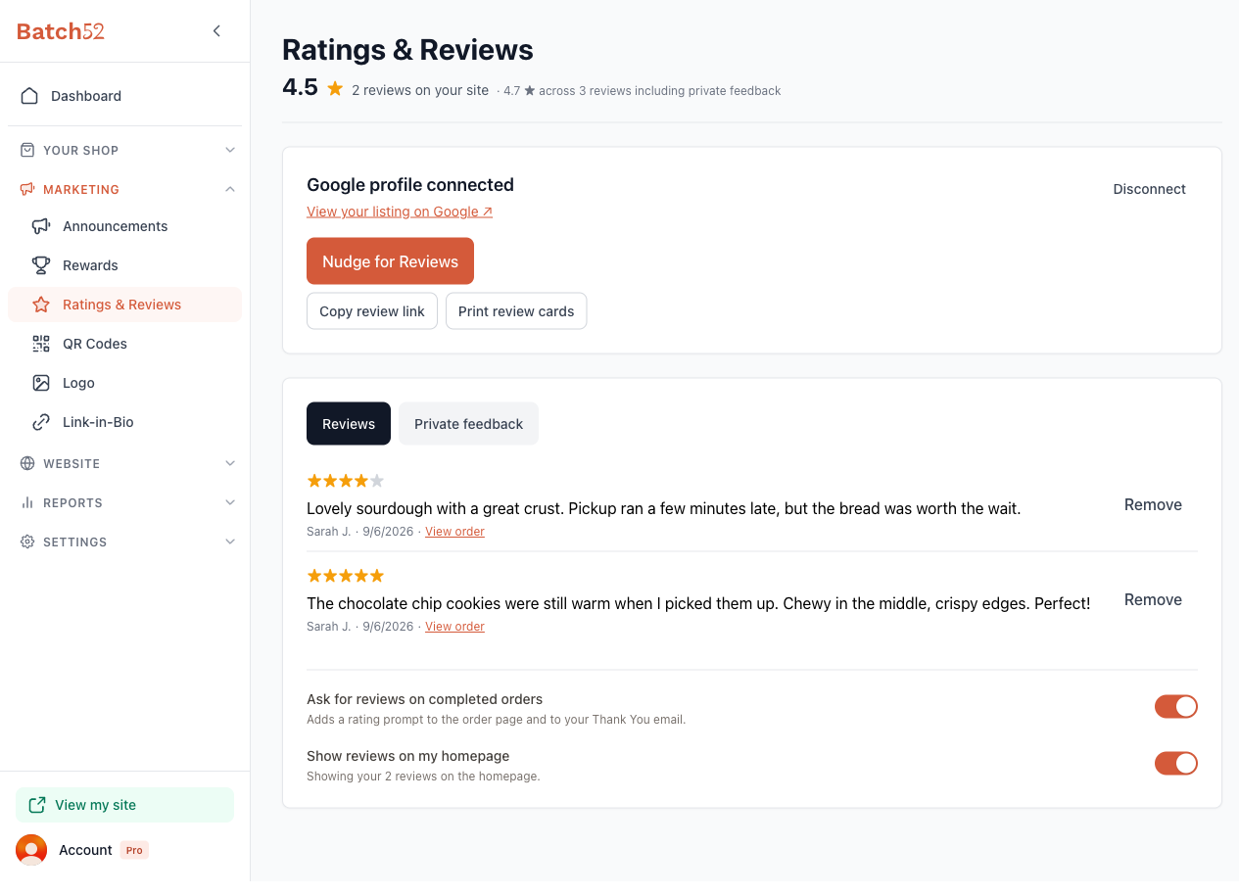The image size is (1239, 895).
Task: Remove the four-star sourdough review
Action: click(x=1153, y=505)
